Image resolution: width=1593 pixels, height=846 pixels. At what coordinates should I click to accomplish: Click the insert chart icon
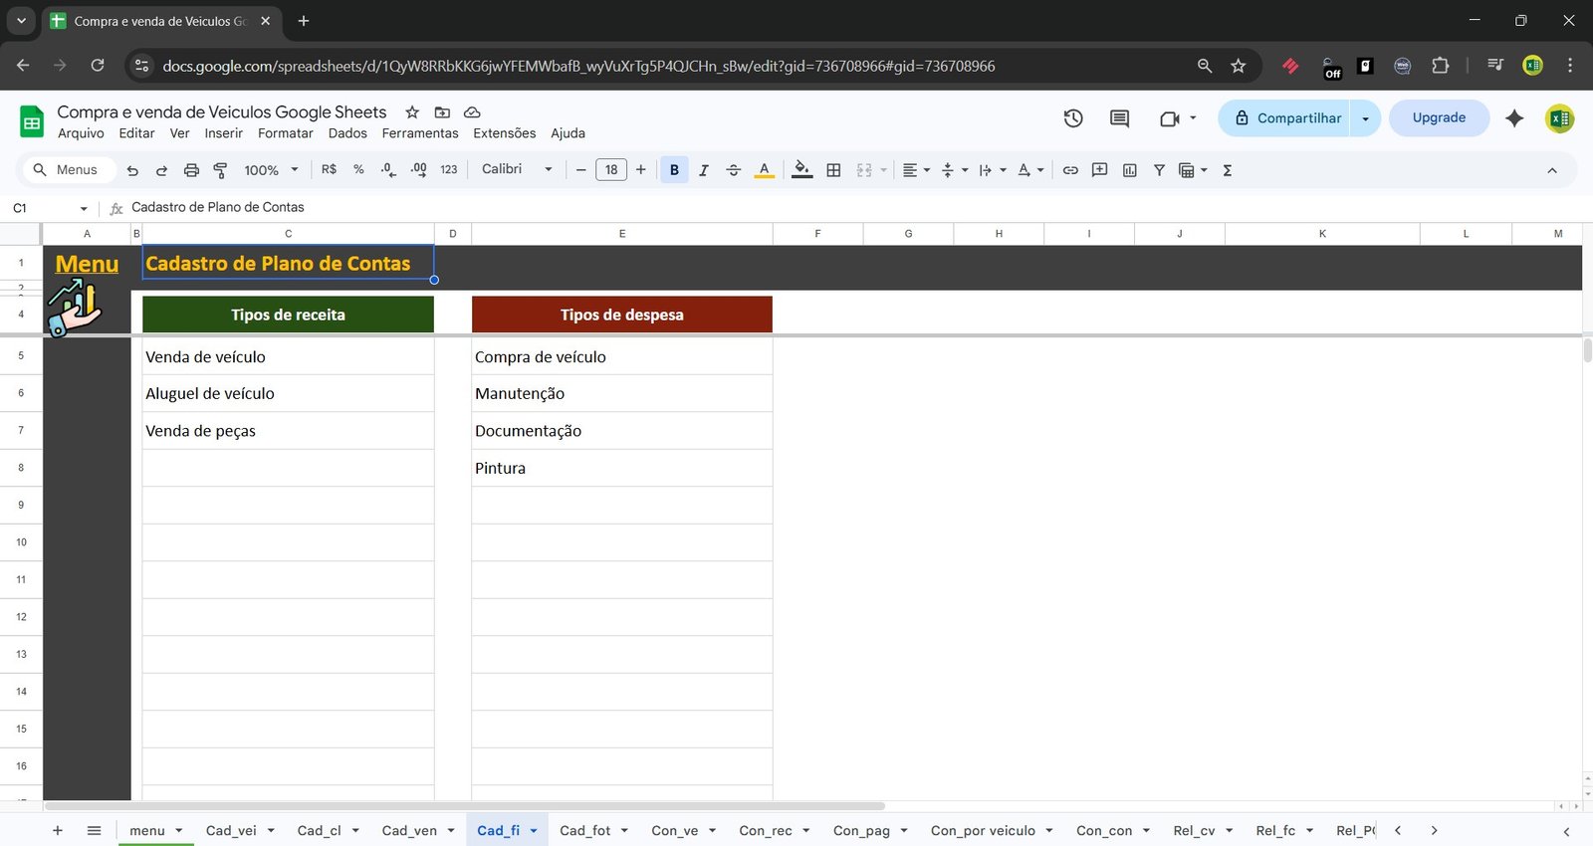pyautogui.click(x=1129, y=170)
